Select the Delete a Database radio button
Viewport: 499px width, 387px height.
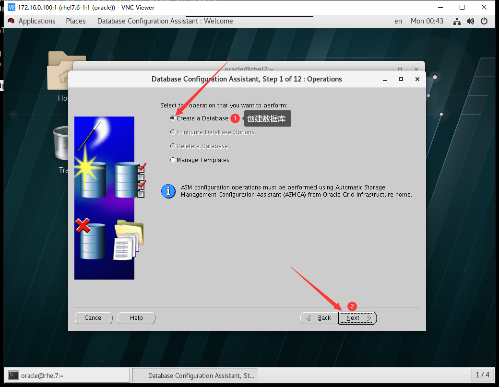(172, 146)
